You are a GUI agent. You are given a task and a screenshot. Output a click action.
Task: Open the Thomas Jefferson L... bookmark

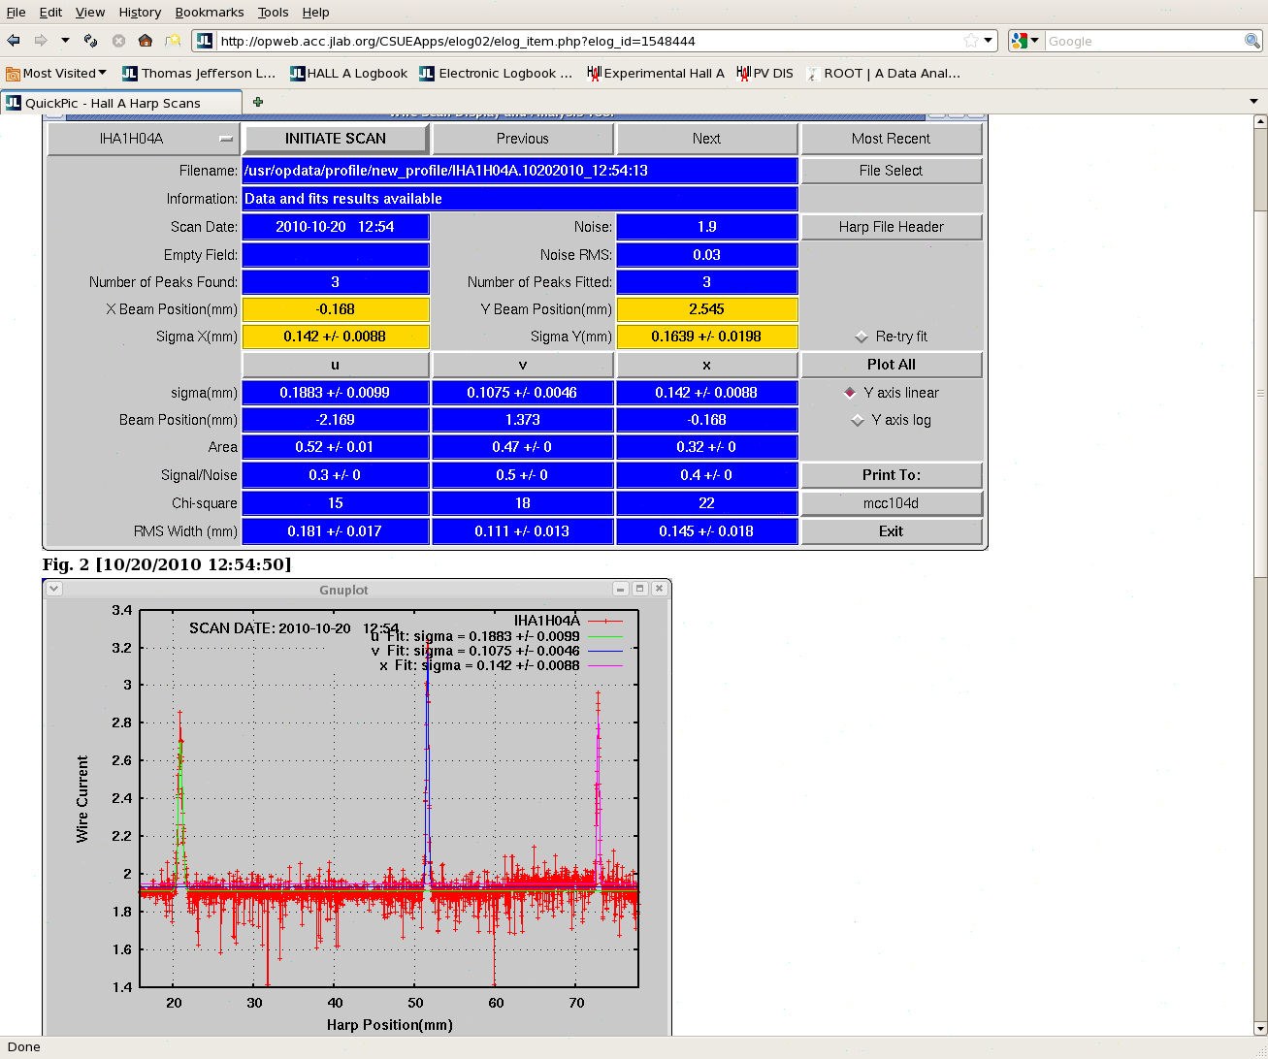199,73
